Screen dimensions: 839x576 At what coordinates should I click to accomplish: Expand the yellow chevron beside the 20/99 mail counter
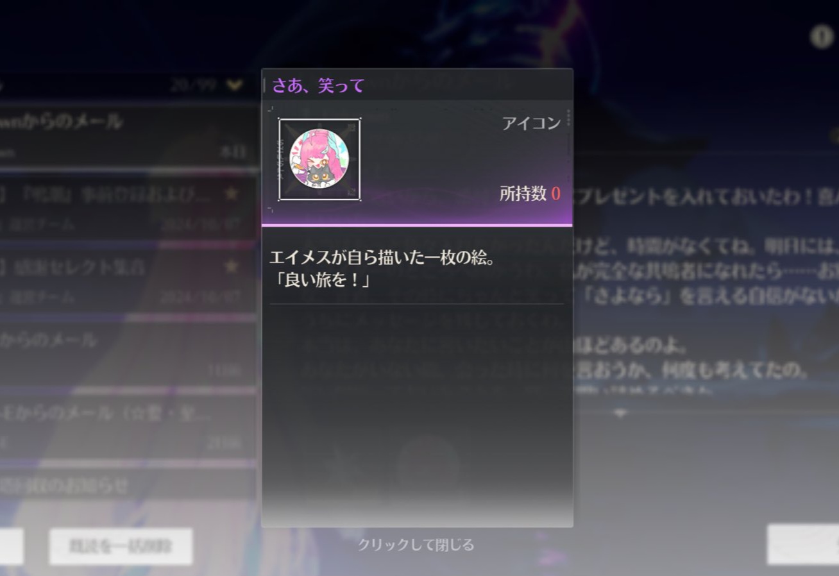(235, 85)
